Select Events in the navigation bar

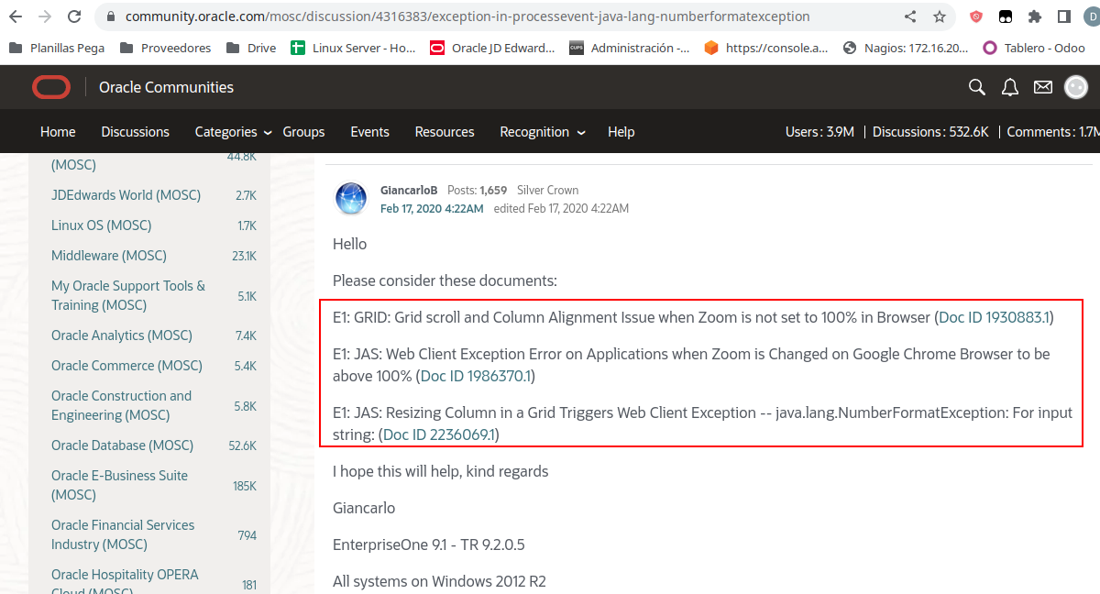[370, 132]
